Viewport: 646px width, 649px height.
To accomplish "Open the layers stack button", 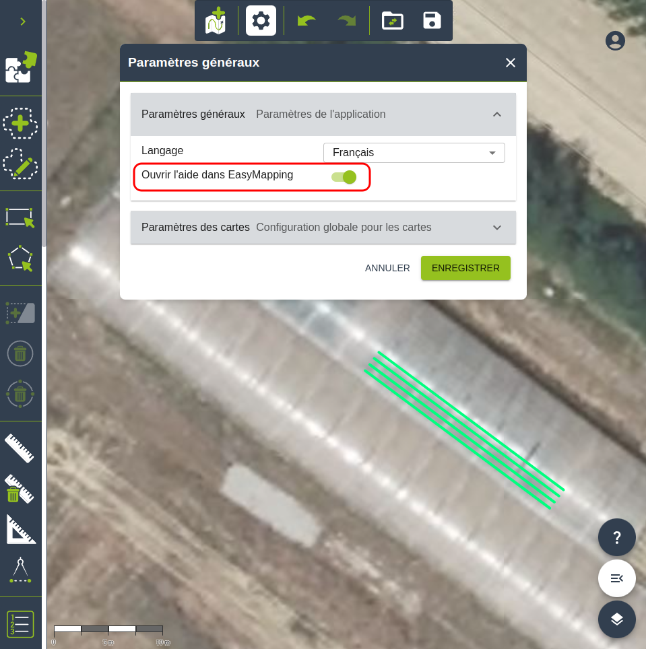I will point(616,619).
